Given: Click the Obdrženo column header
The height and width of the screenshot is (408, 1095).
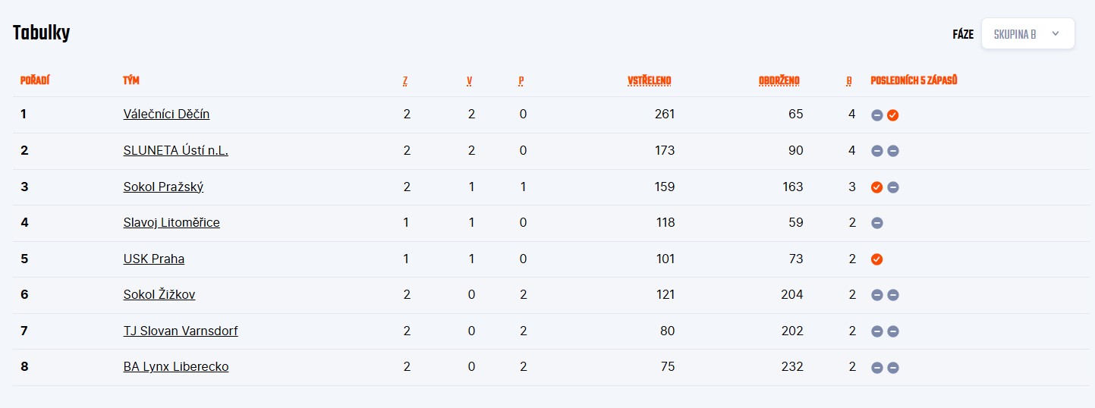Looking at the screenshot, I should click(779, 80).
